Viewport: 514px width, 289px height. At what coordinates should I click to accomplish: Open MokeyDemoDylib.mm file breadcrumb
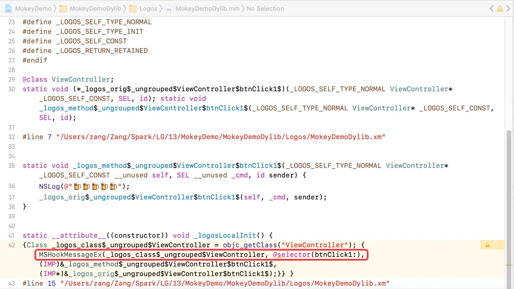(208, 9)
